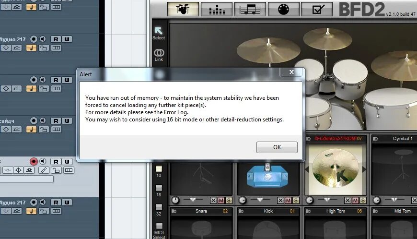Open load menu icon for Cymbal 1
Viewport: 417px width, 239px height.
point(375,139)
